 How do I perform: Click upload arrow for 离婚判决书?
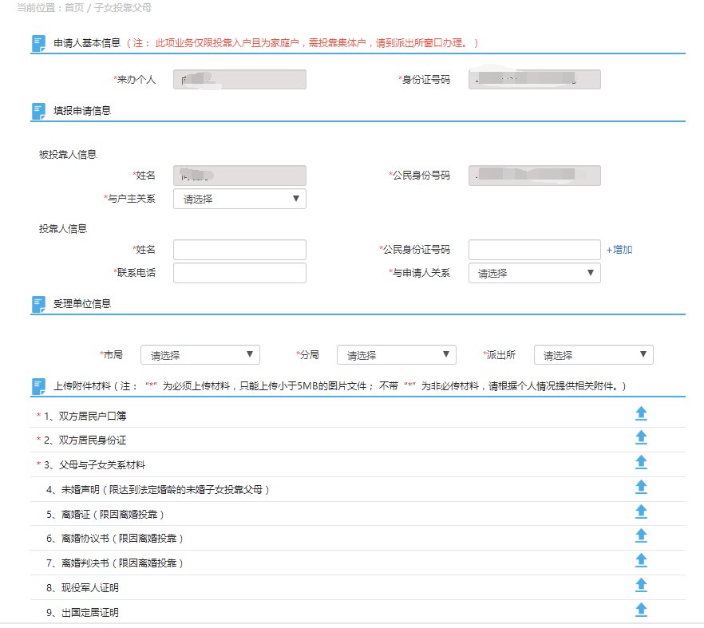click(640, 560)
